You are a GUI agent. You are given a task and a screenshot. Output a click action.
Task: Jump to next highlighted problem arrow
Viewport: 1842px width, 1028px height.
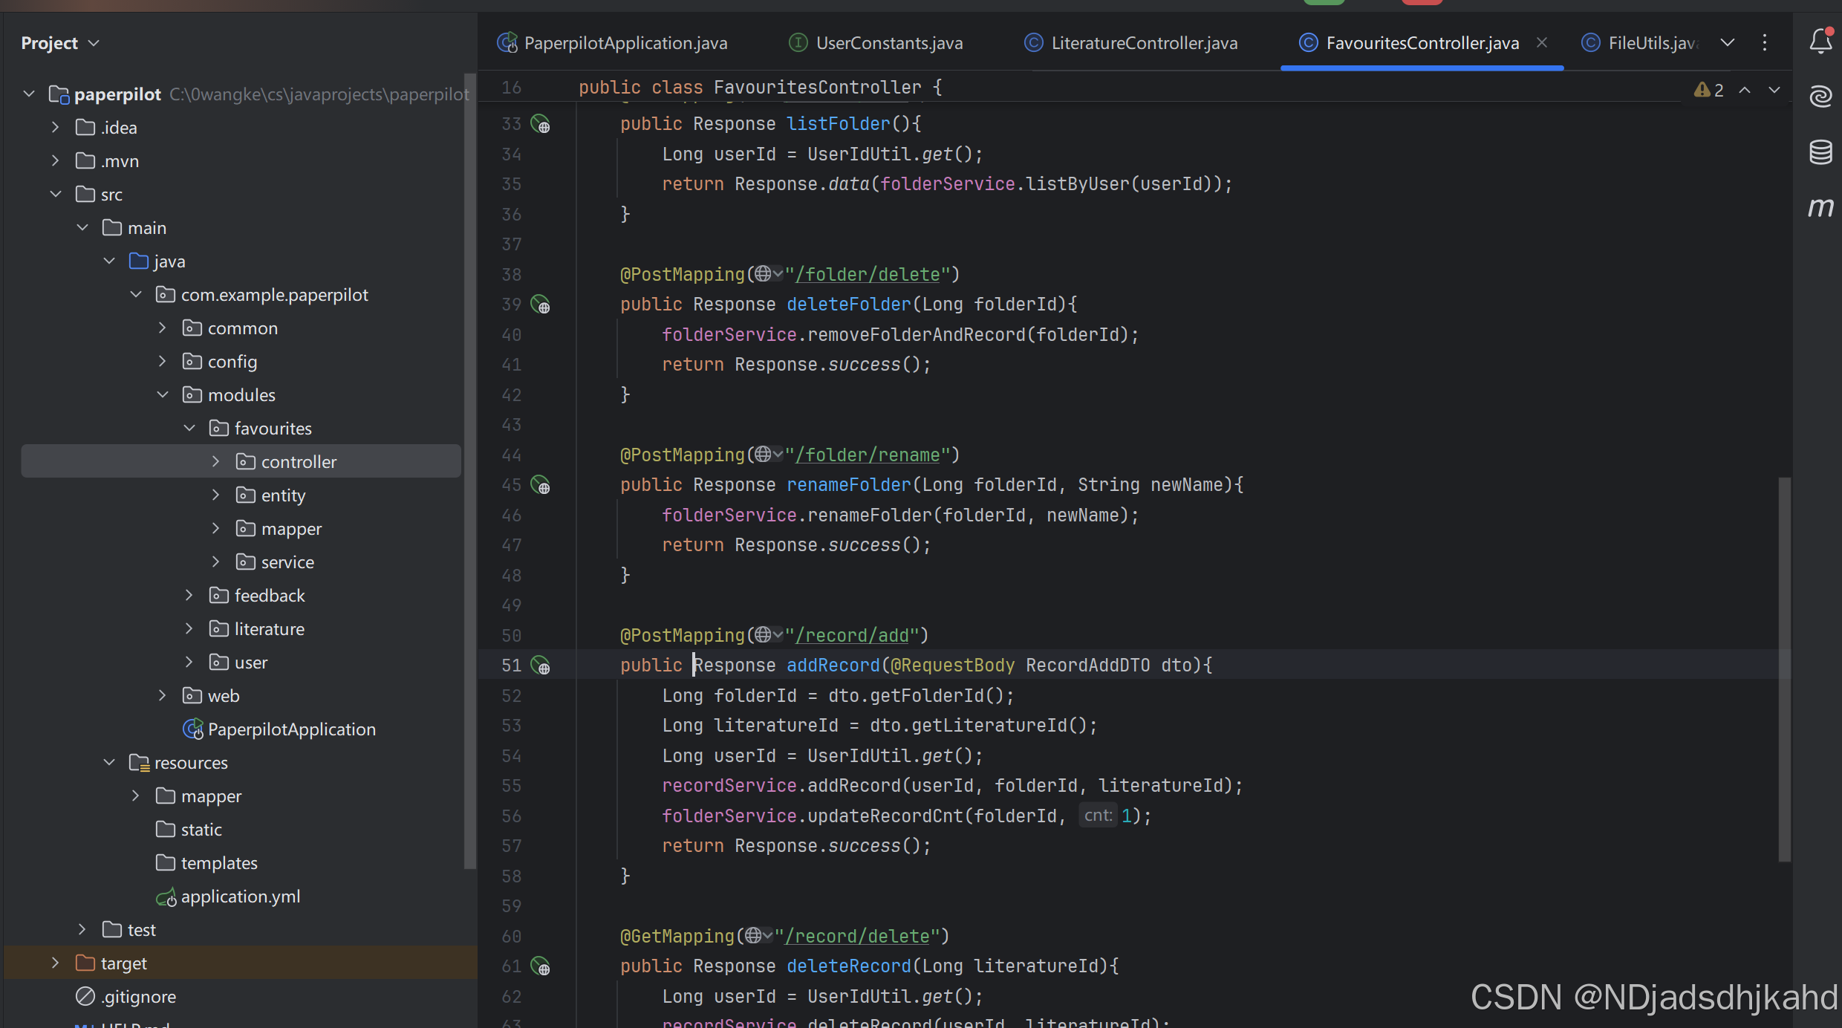point(1774,90)
